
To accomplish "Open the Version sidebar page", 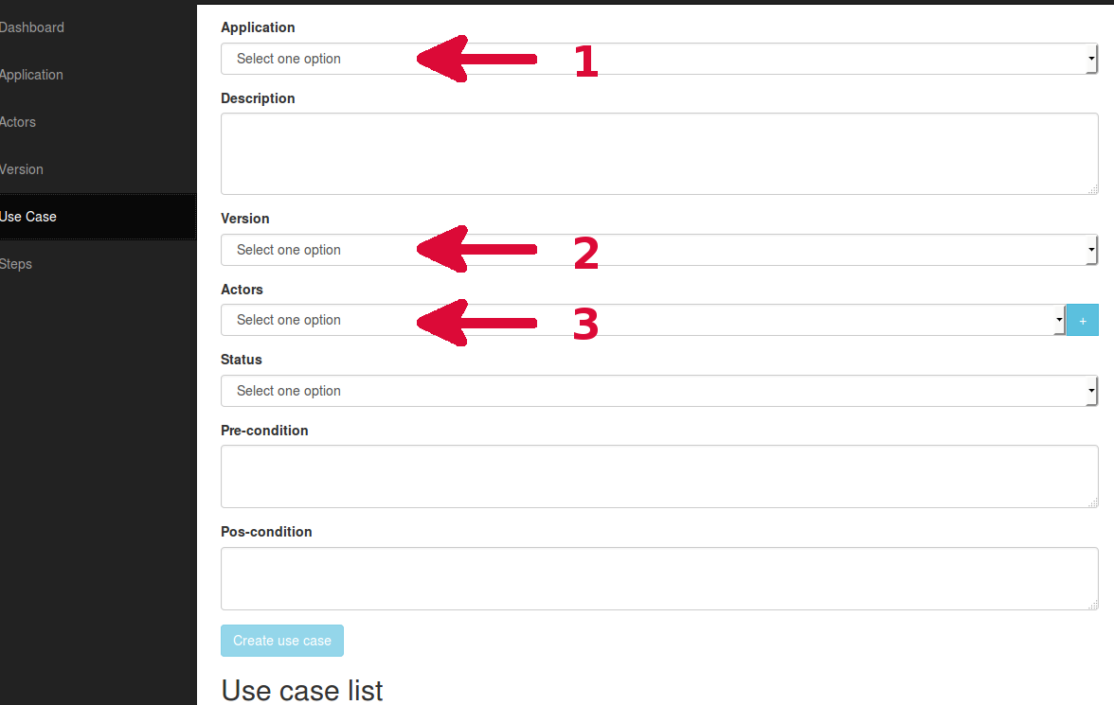I will 21,169.
